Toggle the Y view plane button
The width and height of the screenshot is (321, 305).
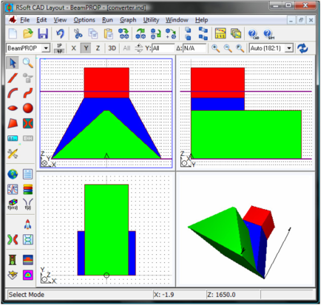pyautogui.click(x=86, y=48)
